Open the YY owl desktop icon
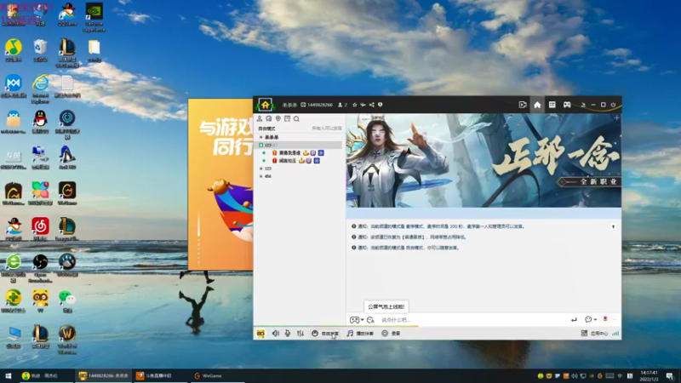This screenshot has width=681, height=383. coord(40,301)
